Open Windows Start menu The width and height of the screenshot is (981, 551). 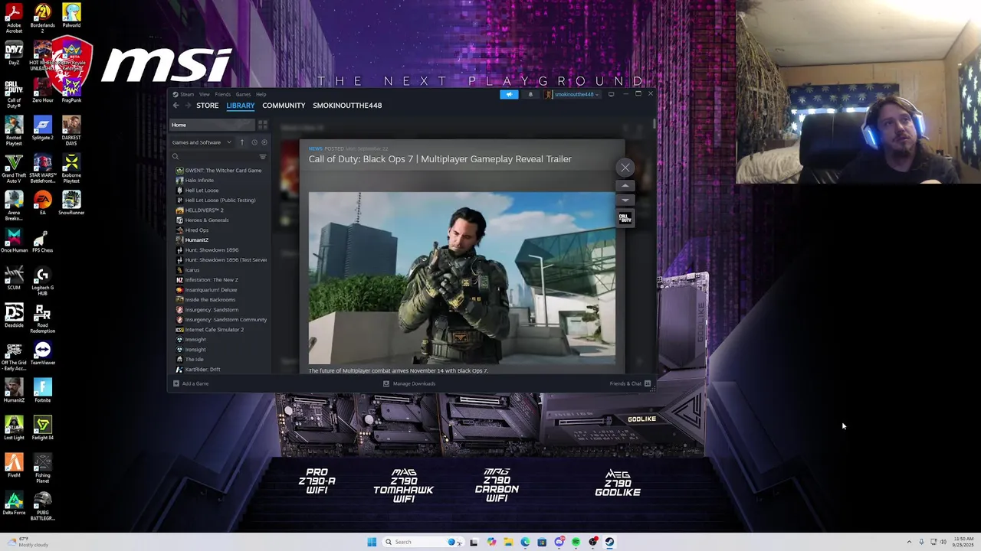click(372, 542)
